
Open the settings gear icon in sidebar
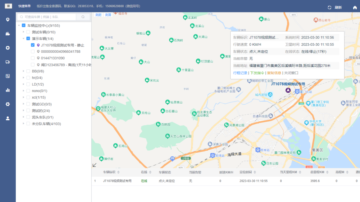coord(8,104)
